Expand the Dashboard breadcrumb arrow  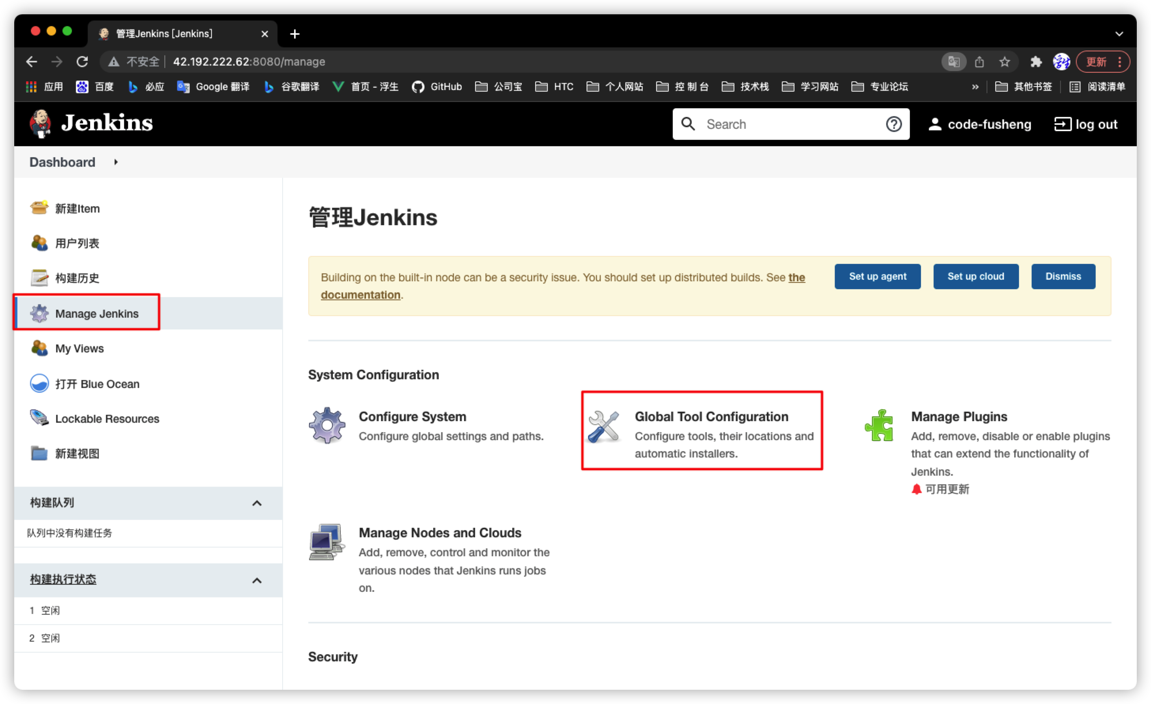[116, 162]
